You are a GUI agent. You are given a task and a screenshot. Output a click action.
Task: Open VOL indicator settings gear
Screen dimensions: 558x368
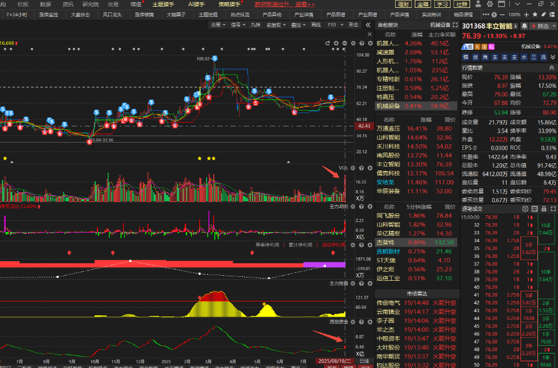353,168
